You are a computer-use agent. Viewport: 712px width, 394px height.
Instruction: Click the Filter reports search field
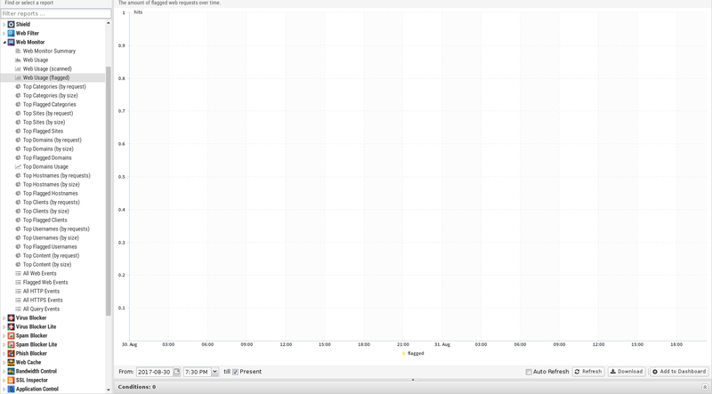[55, 13]
